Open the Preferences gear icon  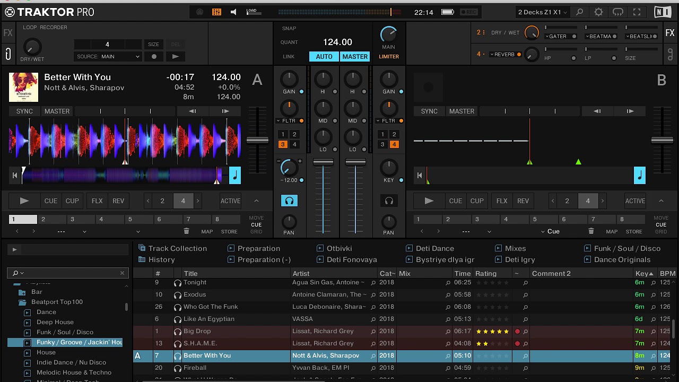(x=598, y=12)
